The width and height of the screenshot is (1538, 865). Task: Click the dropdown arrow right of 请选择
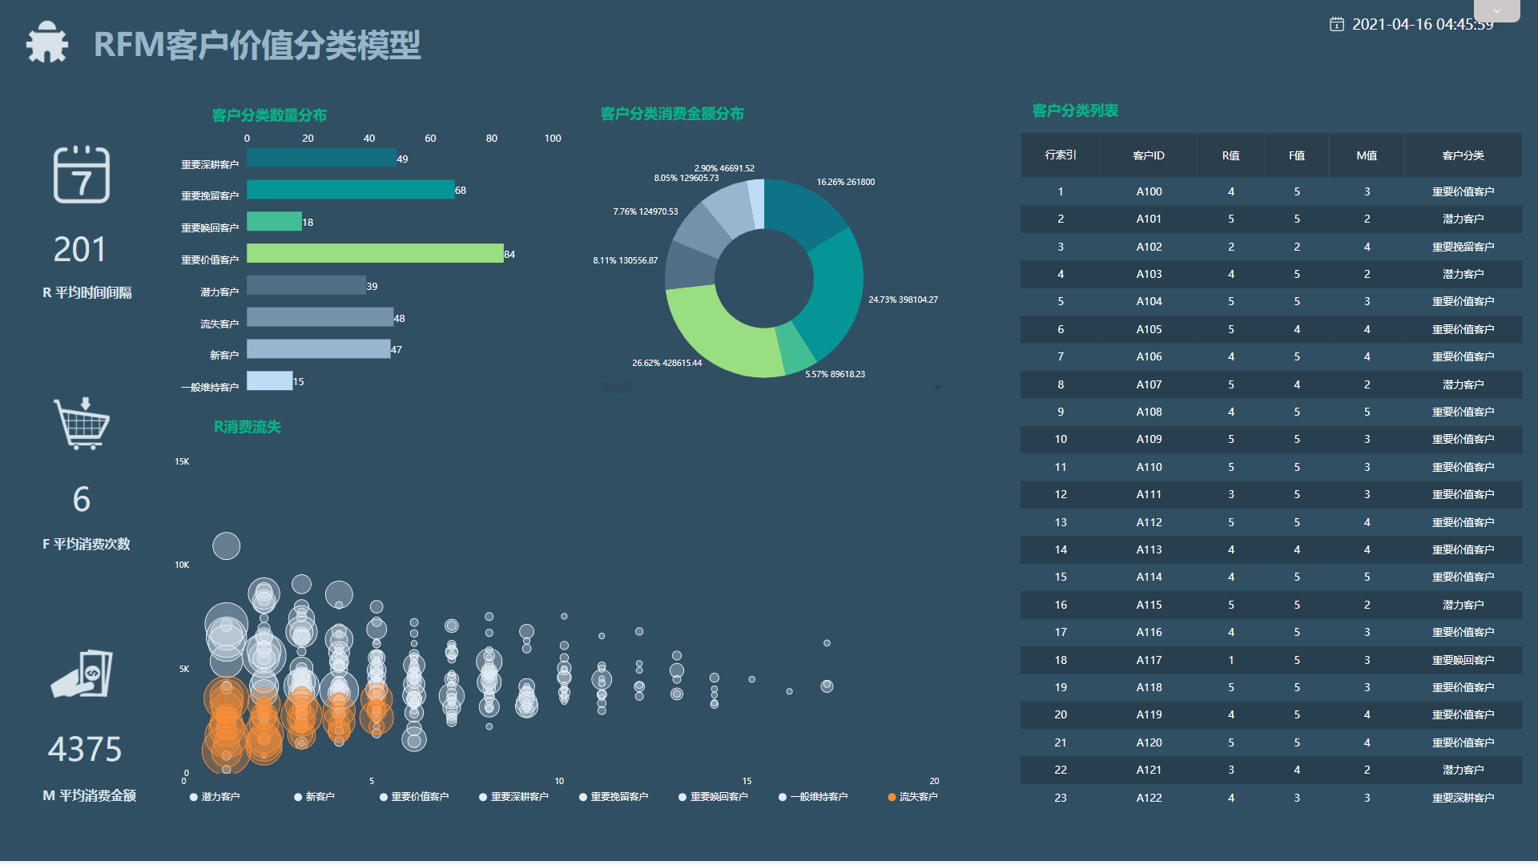tap(937, 388)
